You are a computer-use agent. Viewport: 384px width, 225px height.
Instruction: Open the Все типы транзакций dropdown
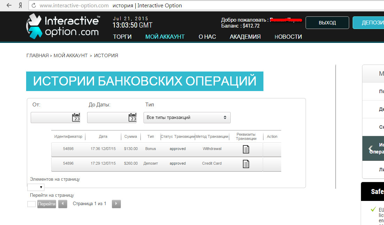point(187,118)
